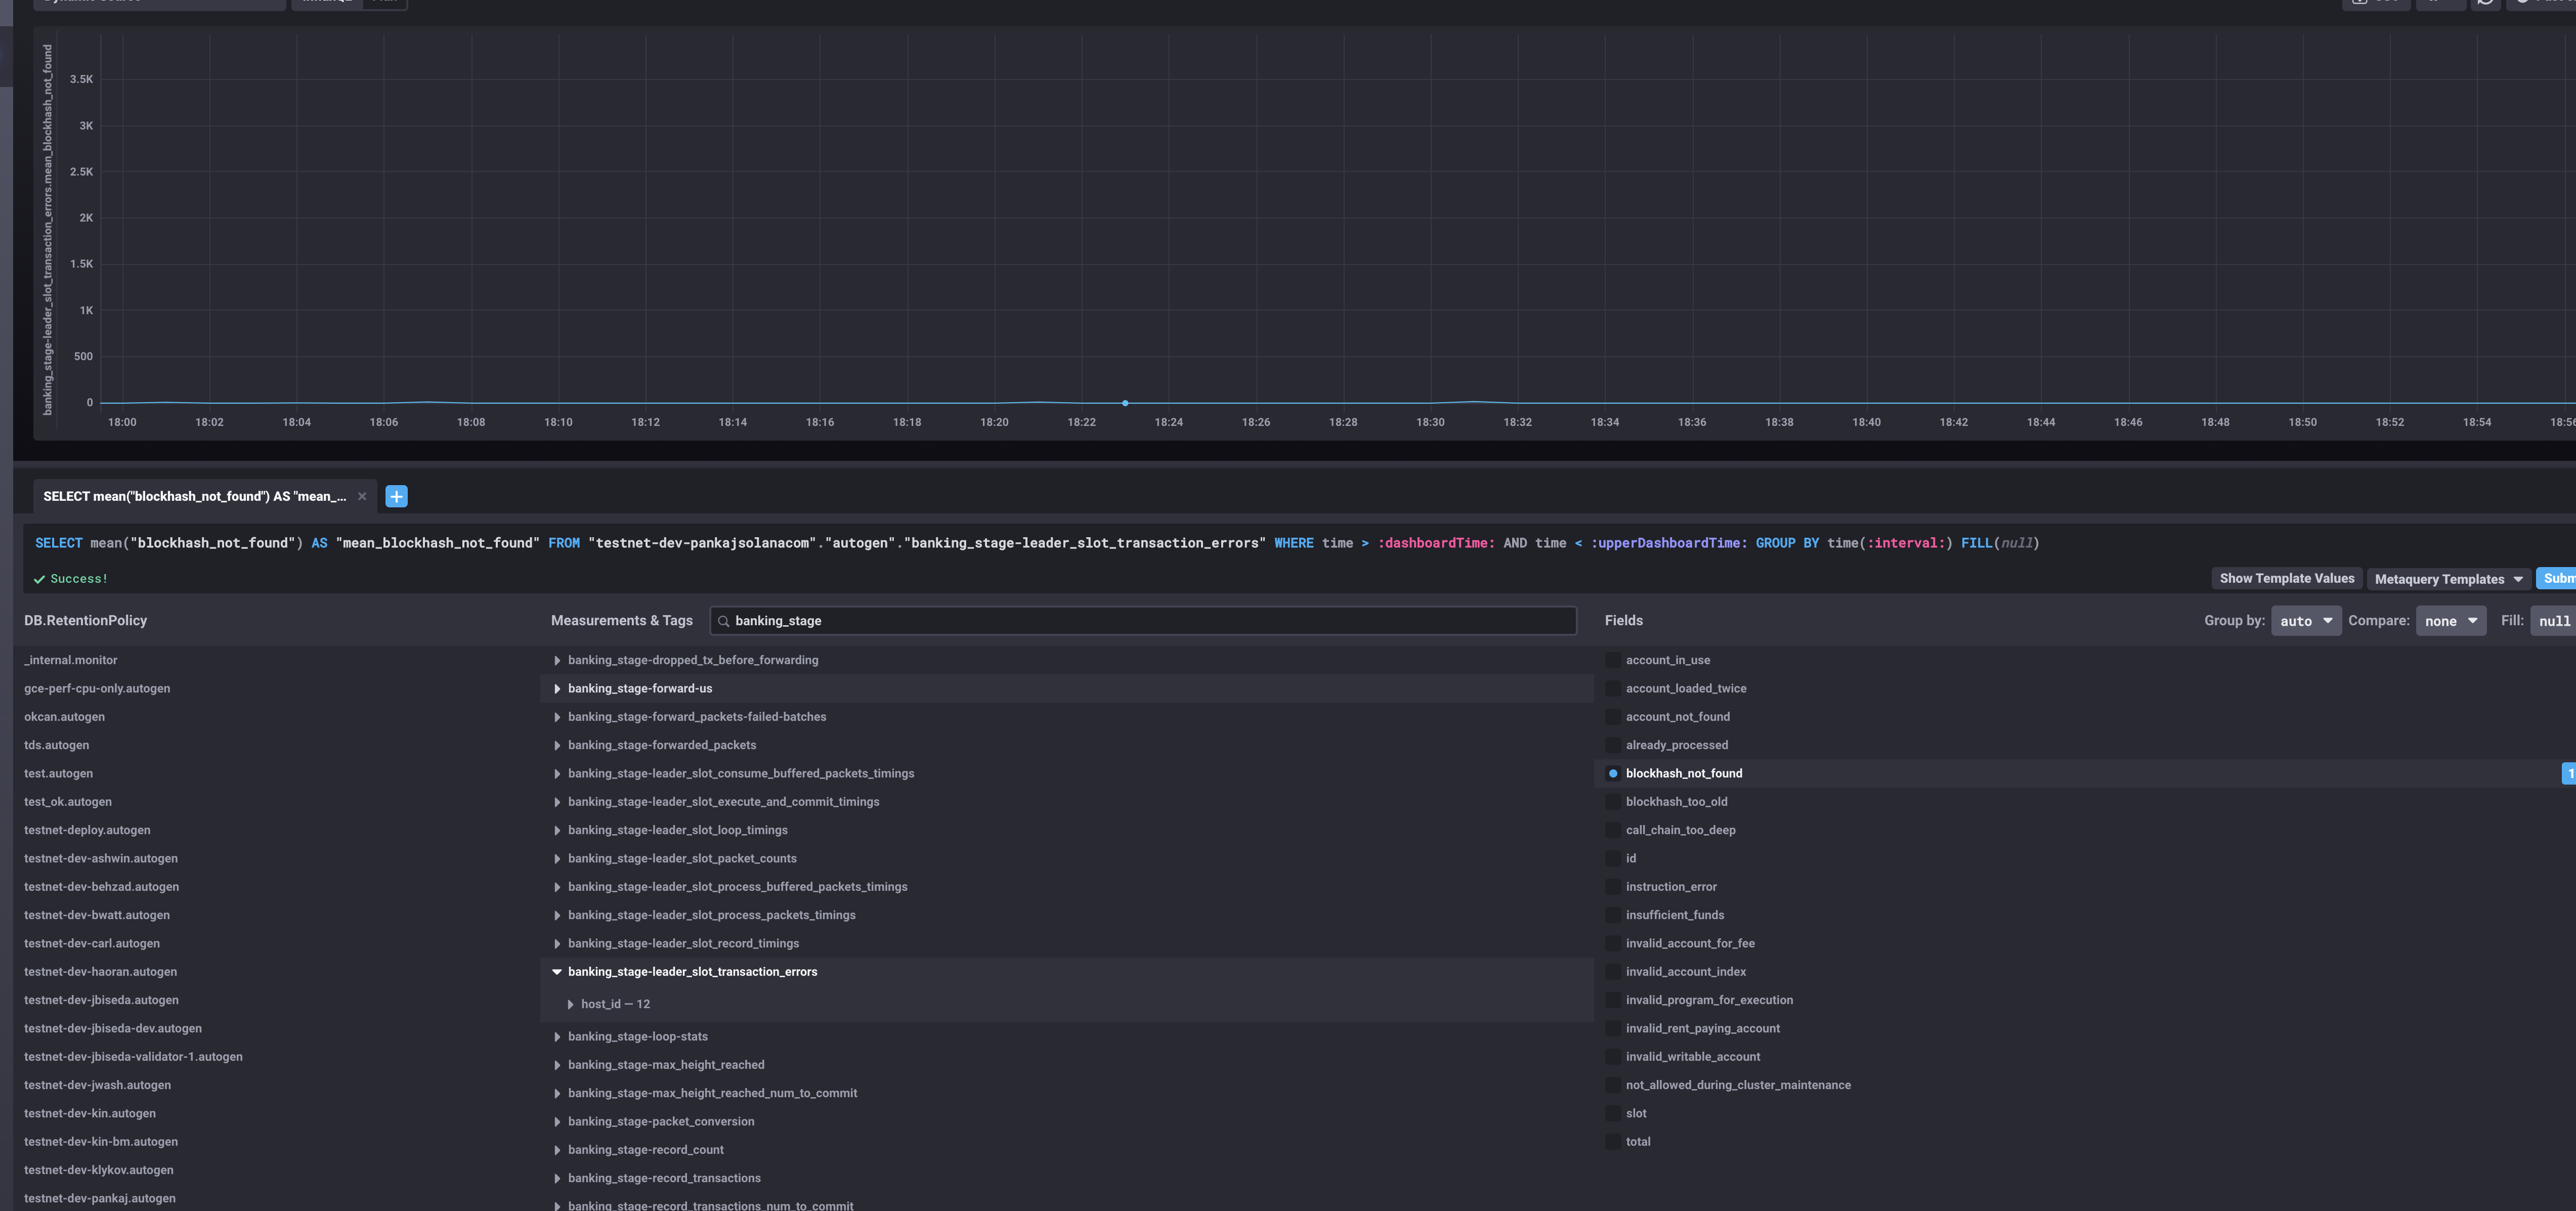Show Template Values for the query
Screen dimensions: 2576x1211
click(x=2287, y=578)
